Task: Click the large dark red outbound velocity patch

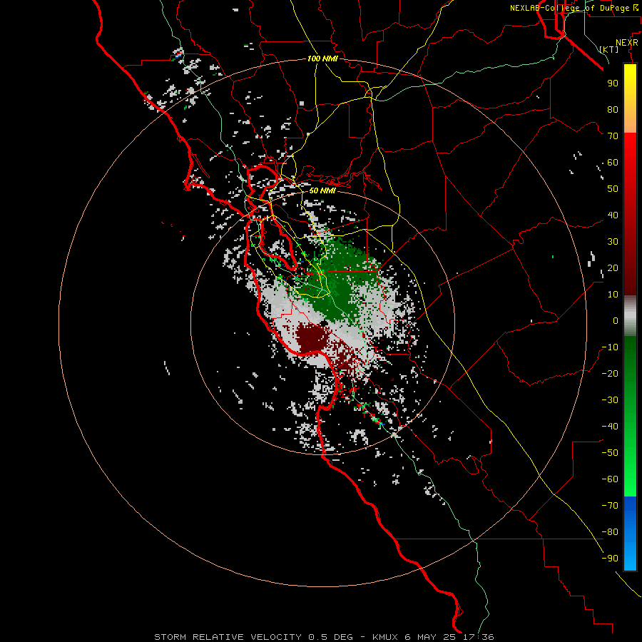Action: tap(312, 338)
